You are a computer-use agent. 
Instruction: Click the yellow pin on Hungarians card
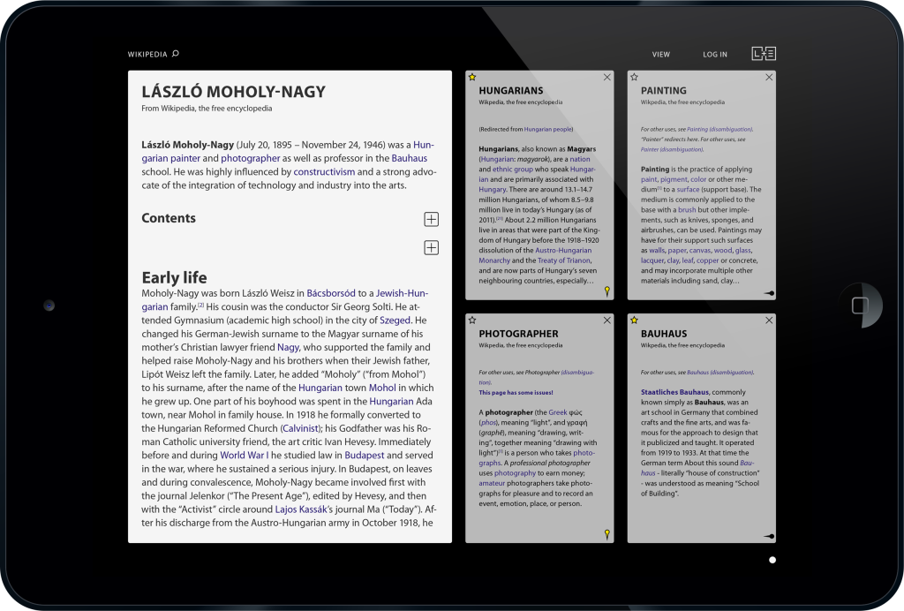(607, 291)
